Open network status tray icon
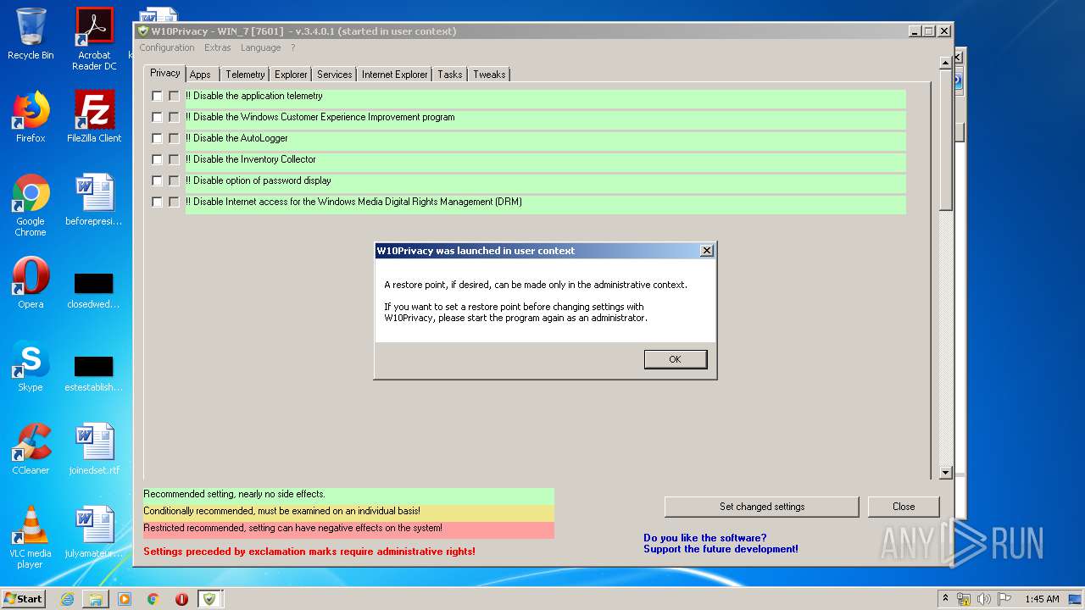This screenshot has height=610, width=1085. click(x=964, y=599)
